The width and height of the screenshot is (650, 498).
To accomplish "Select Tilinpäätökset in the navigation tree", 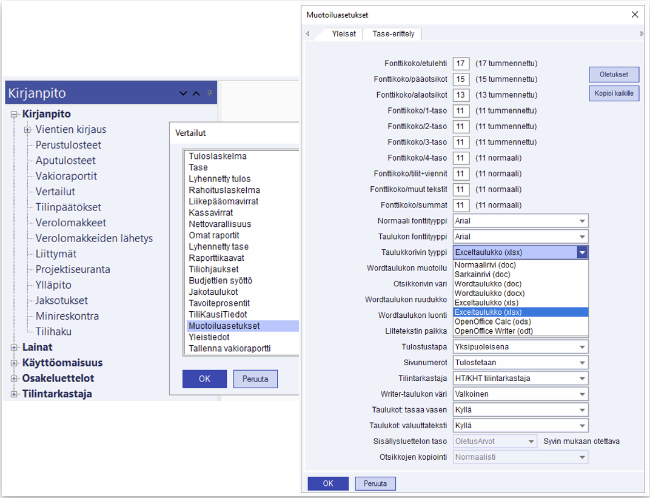I will pos(69,207).
